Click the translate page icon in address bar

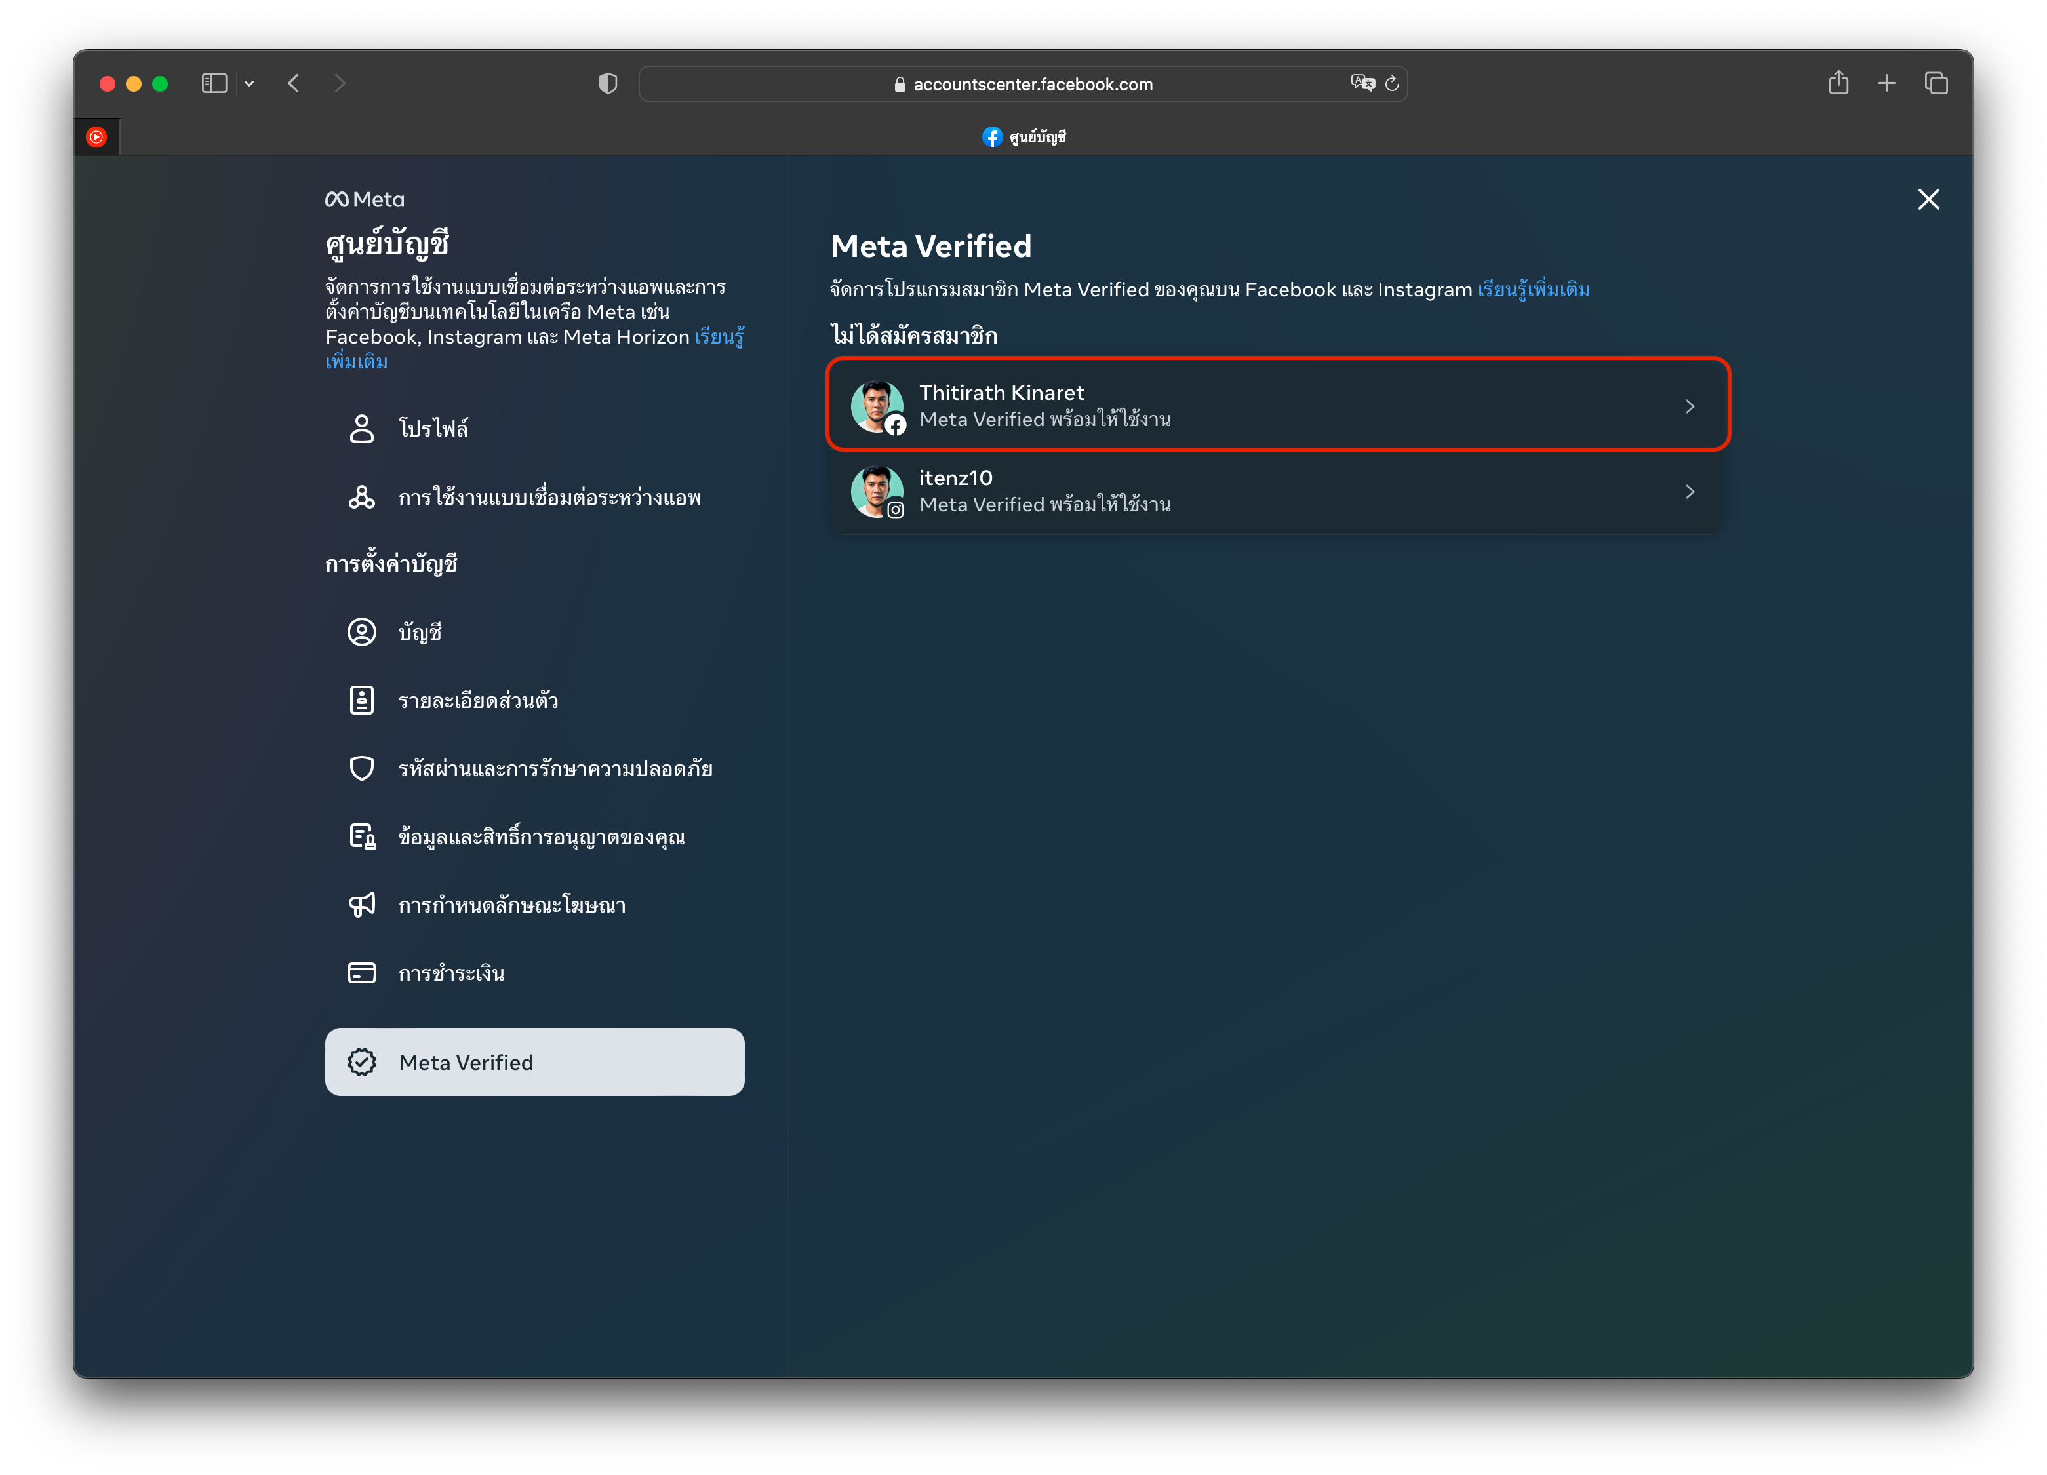tap(1362, 83)
